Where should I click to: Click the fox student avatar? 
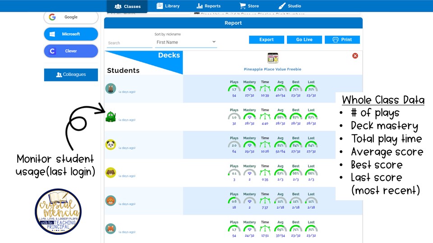pyautogui.click(x=111, y=229)
